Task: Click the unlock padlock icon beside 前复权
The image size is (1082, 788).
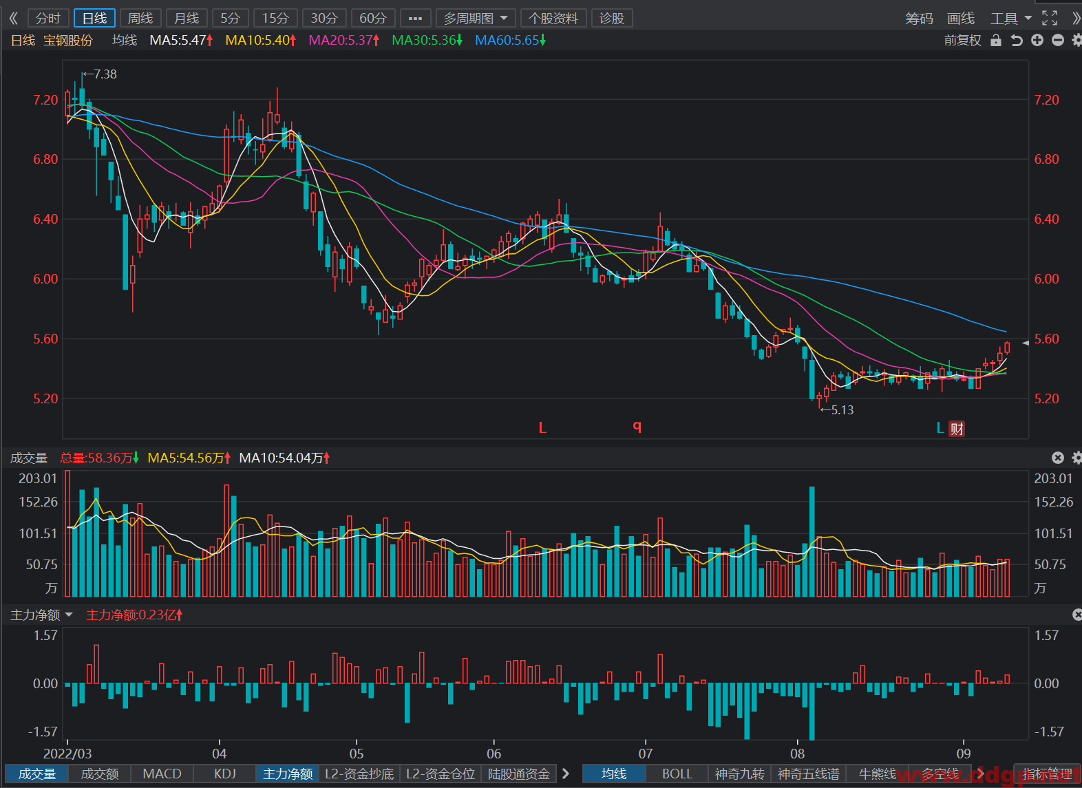Action: [x=995, y=40]
